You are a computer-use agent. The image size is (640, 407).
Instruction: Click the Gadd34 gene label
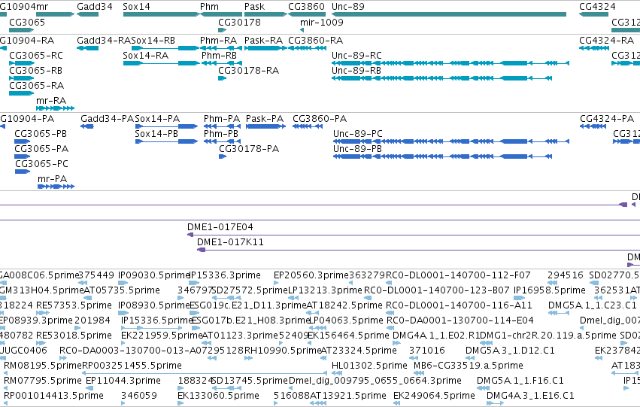(x=95, y=7)
